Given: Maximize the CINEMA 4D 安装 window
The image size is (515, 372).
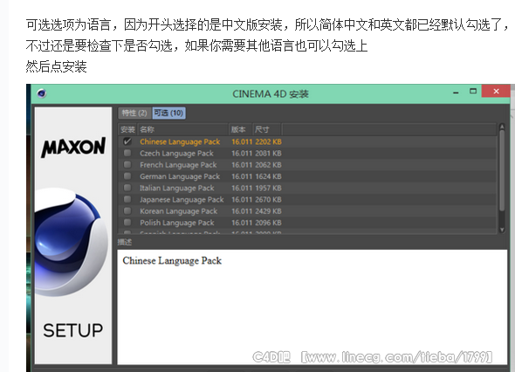Looking at the screenshot, I should pyautogui.click(x=473, y=92).
